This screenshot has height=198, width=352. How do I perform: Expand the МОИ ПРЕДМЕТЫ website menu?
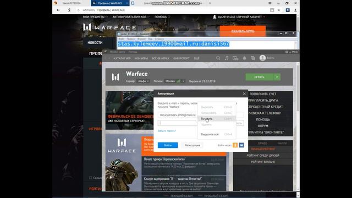[x=95, y=17]
